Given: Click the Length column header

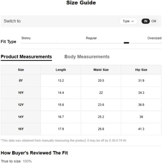Looking at the screenshot, I should [61, 70].
